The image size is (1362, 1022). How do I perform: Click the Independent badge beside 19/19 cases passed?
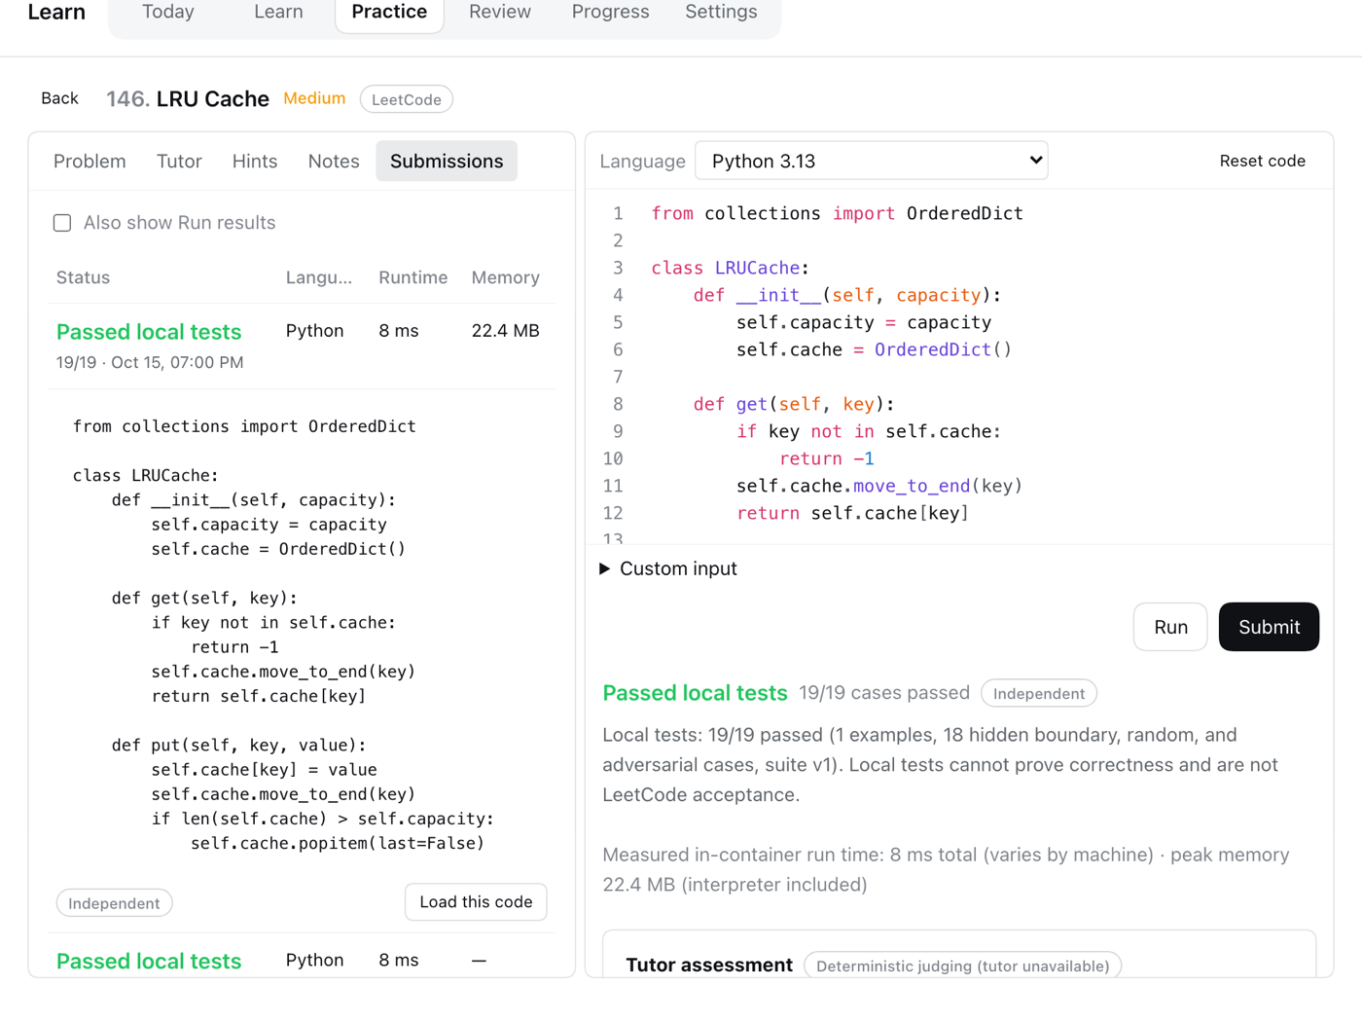coord(1039,693)
